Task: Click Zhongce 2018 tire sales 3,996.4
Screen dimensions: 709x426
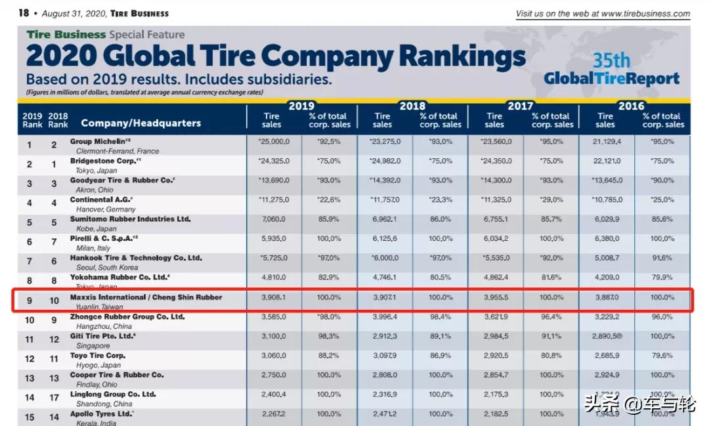Action: pos(385,317)
